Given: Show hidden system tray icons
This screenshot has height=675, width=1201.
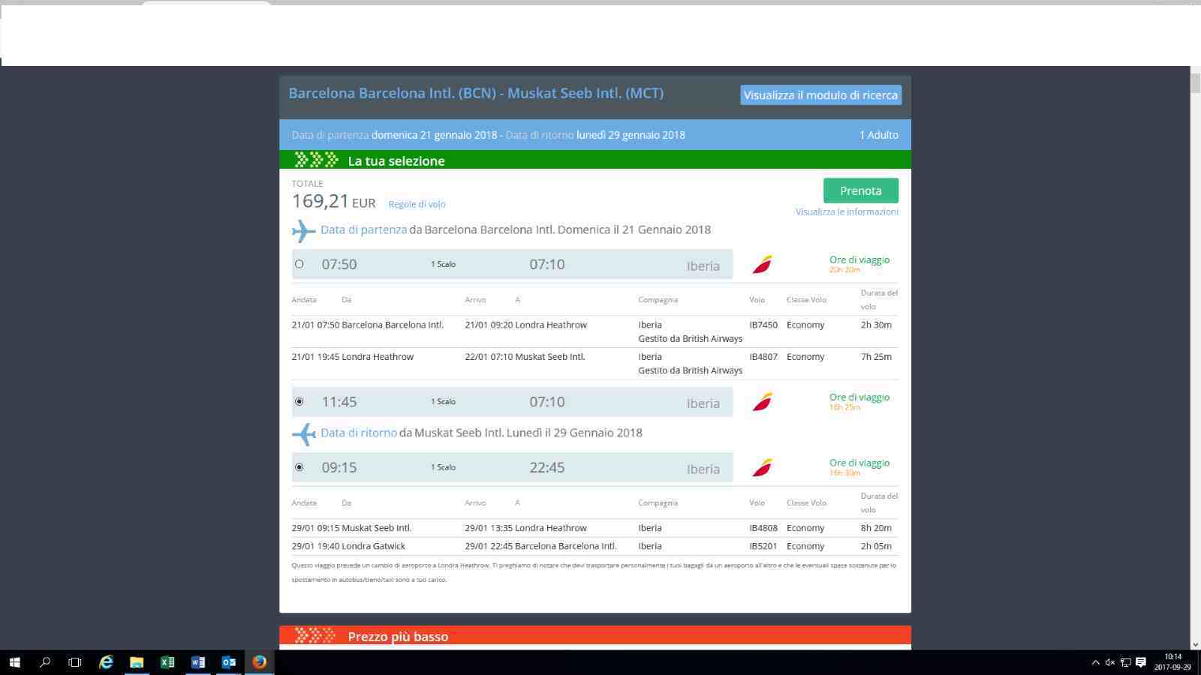Looking at the screenshot, I should click(1095, 662).
